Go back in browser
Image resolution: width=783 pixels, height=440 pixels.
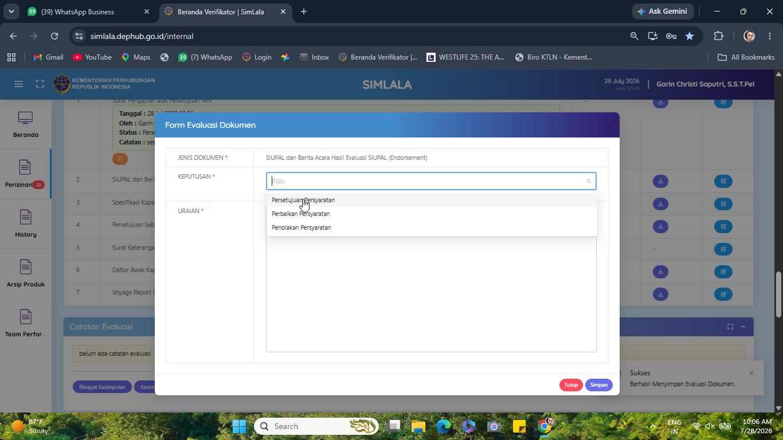13,36
